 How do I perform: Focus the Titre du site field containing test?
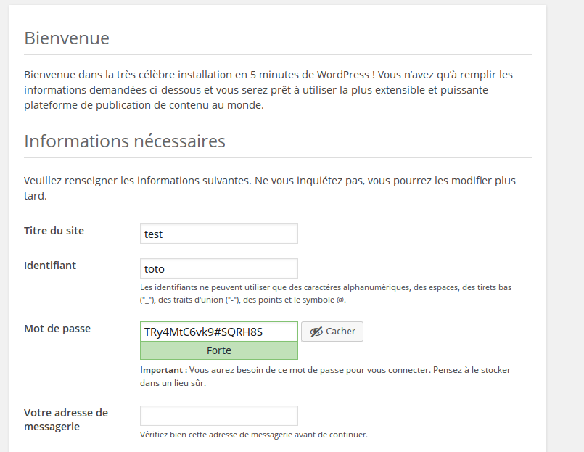[x=219, y=234]
